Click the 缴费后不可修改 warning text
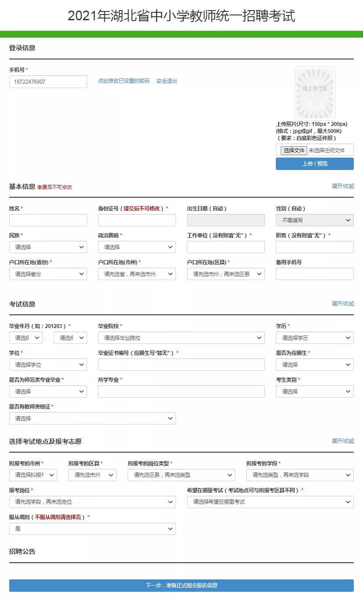The width and height of the screenshot is (363, 601). [55, 187]
